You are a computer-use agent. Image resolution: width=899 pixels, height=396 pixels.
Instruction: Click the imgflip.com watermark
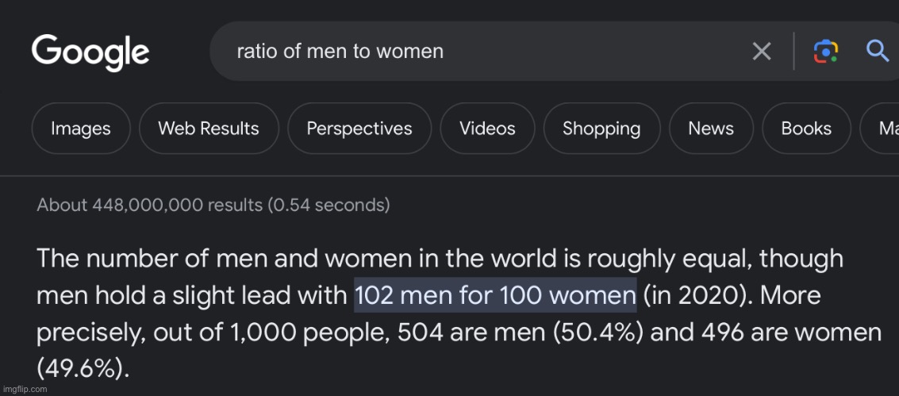click(25, 389)
